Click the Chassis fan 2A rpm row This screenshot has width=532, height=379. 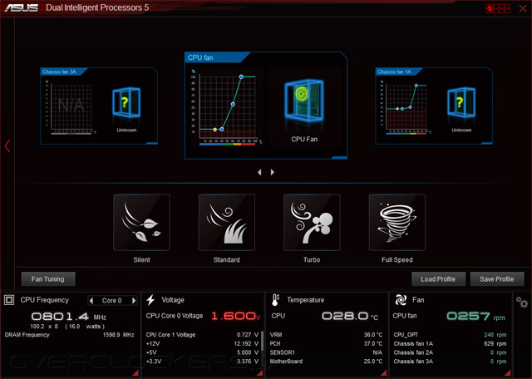tap(450, 352)
